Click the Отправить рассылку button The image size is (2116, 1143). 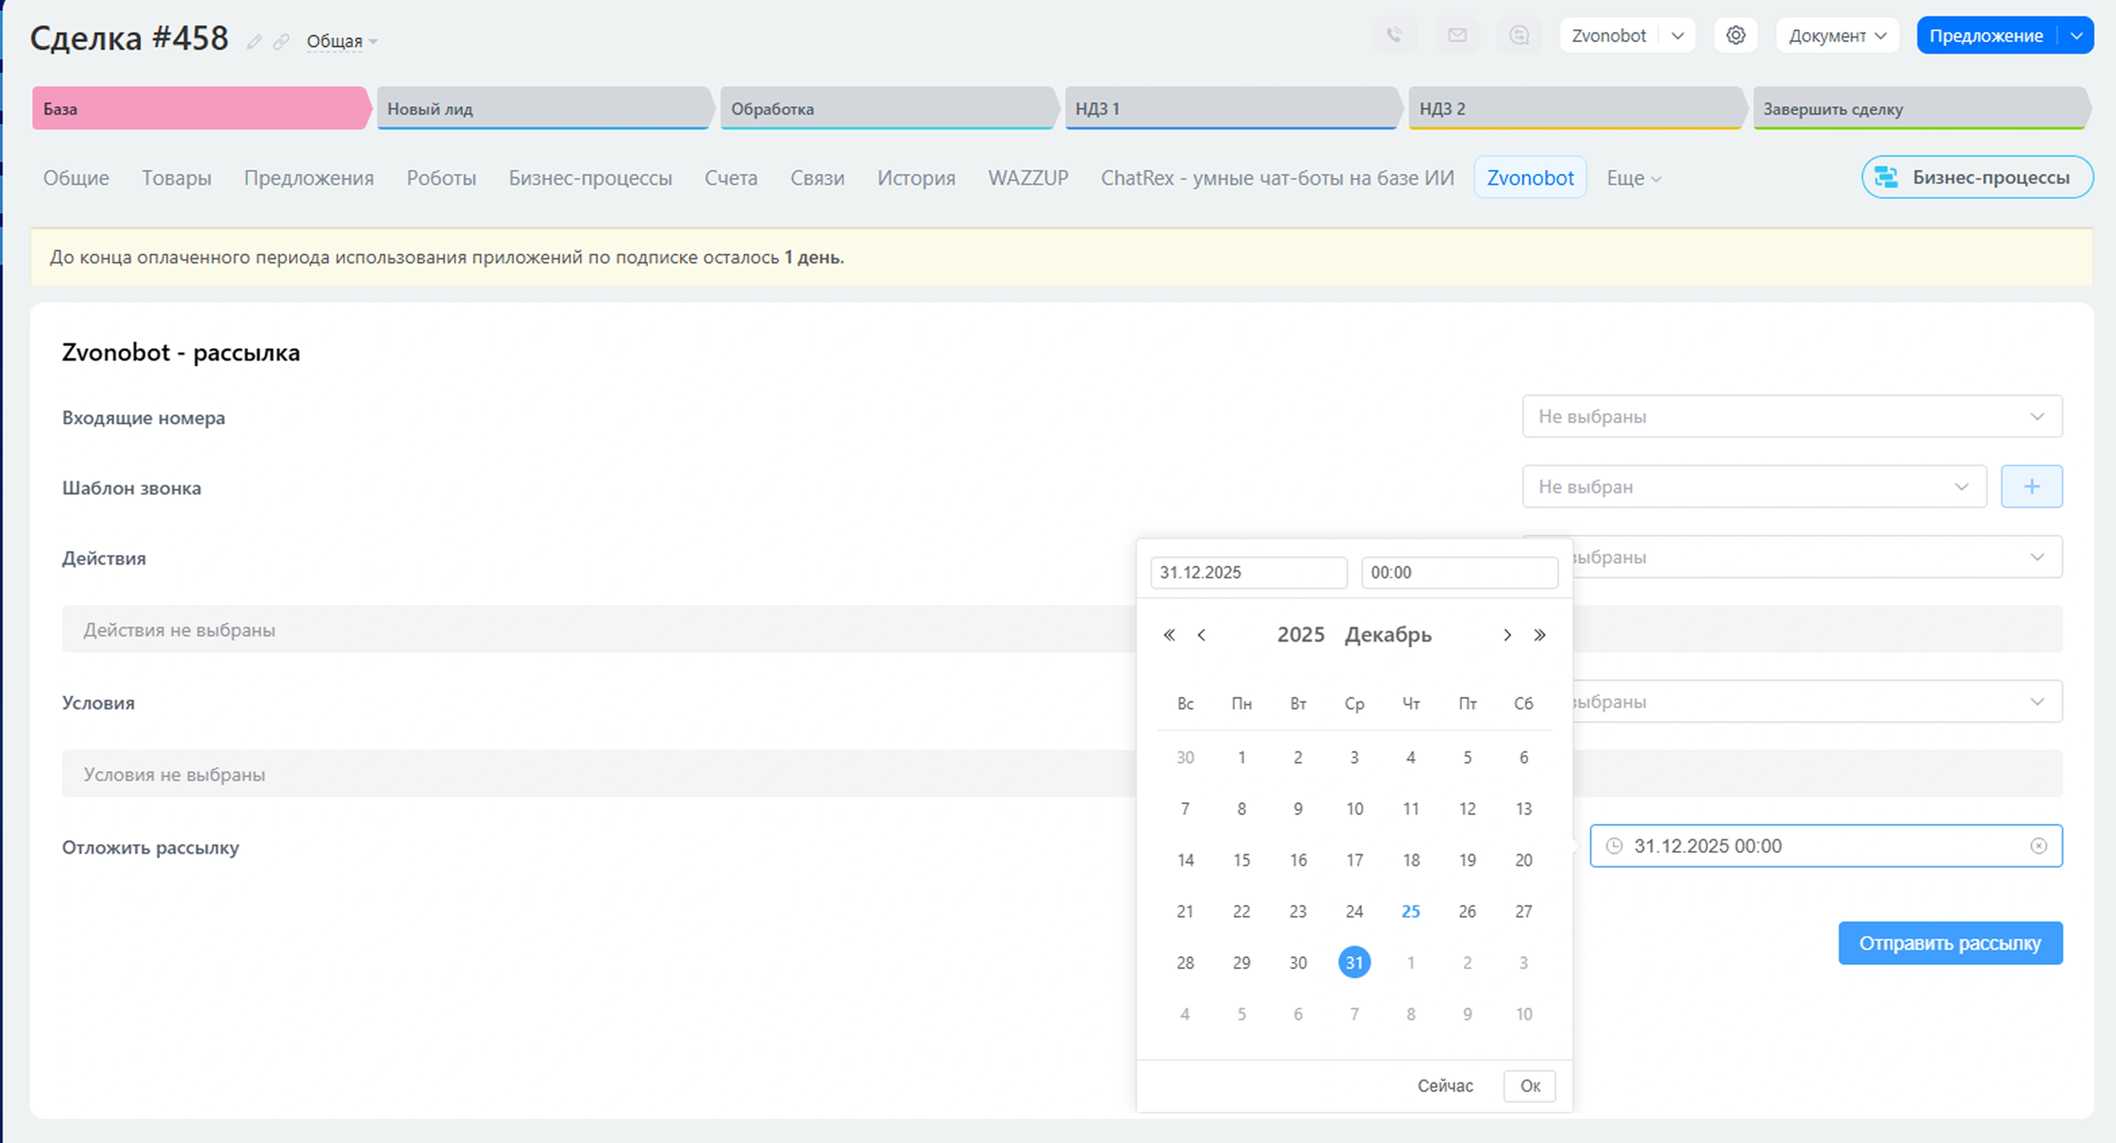pos(1950,943)
